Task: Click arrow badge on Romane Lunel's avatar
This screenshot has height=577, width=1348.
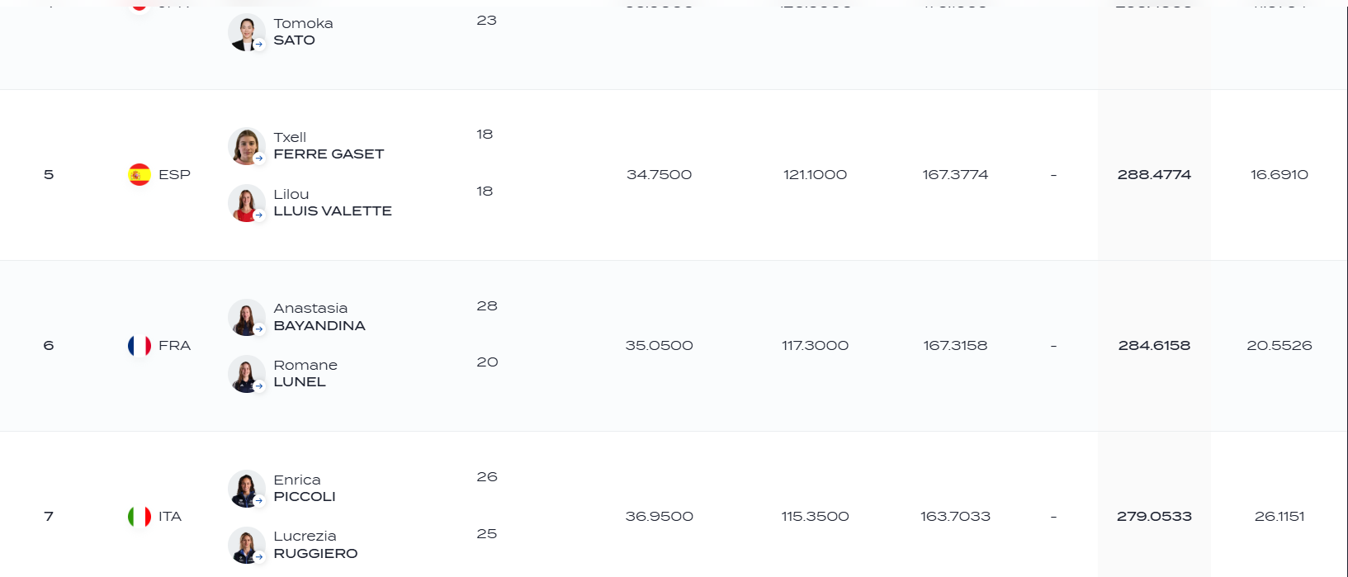Action: click(259, 386)
